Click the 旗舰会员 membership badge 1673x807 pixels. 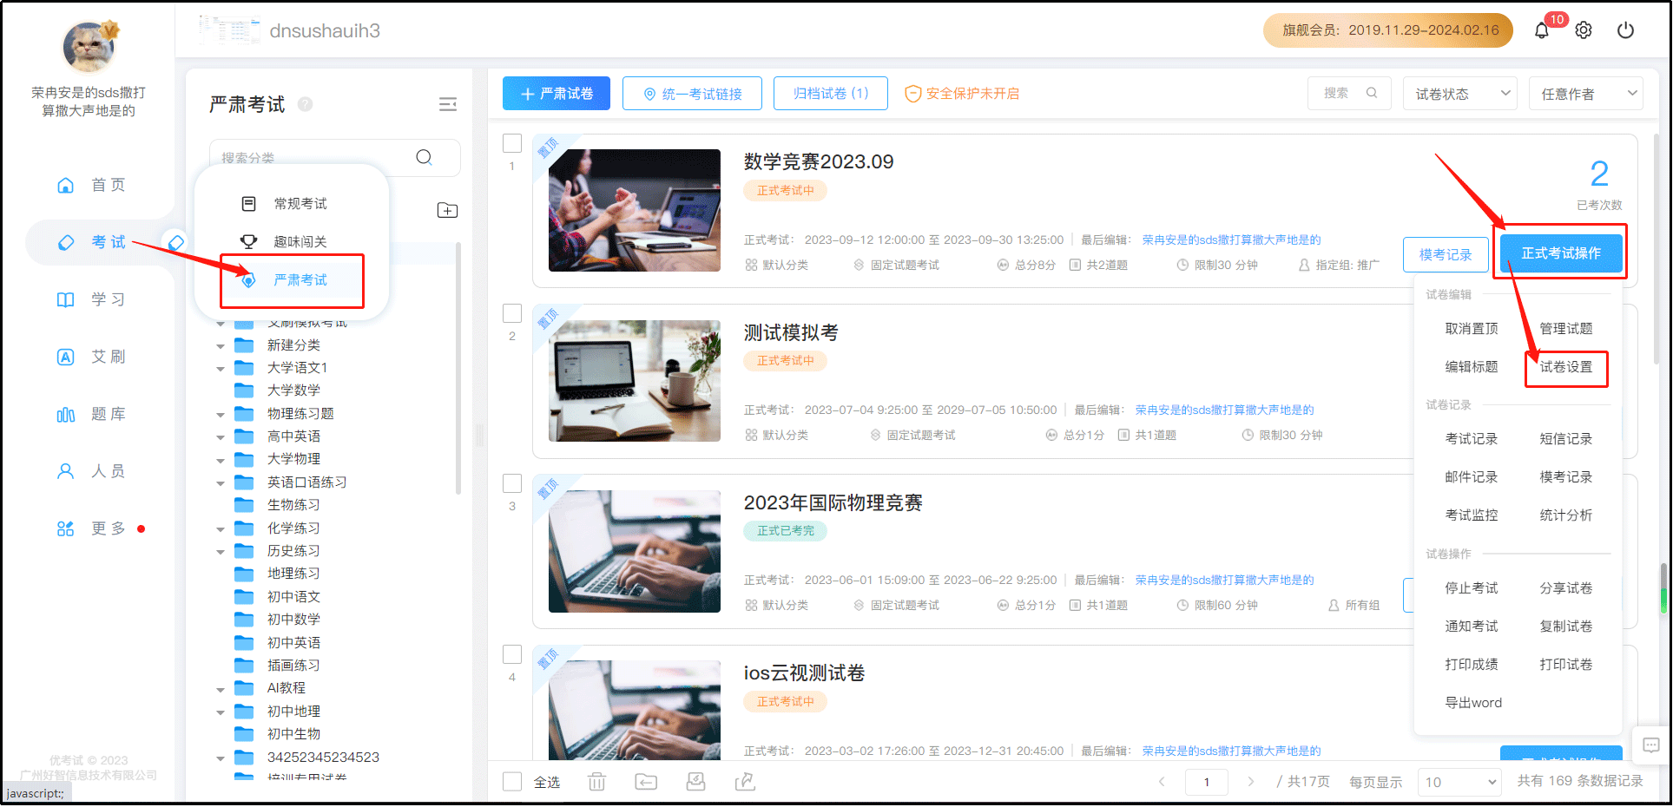1388,30
